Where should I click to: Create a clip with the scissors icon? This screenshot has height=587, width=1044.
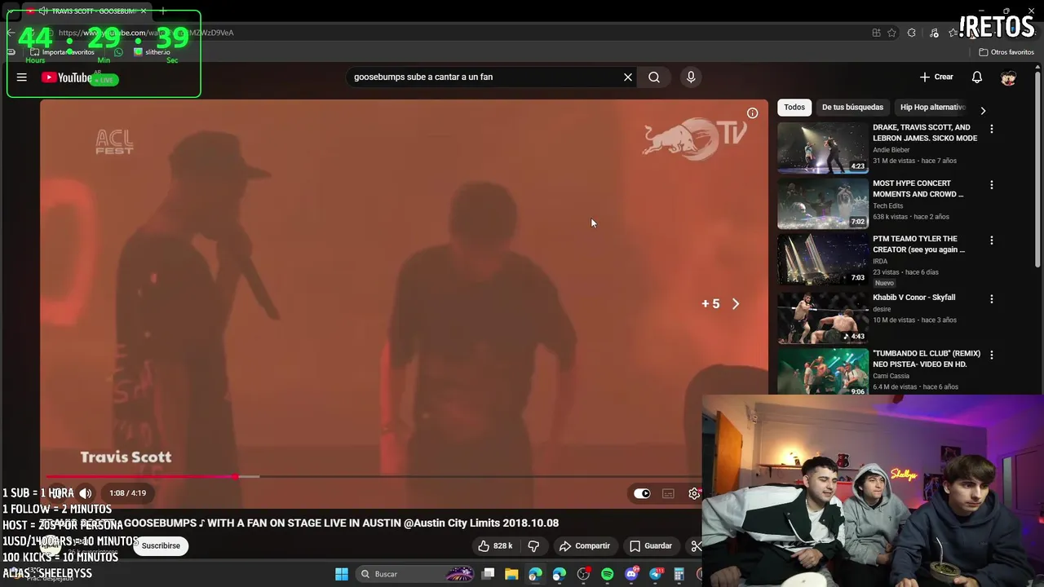(696, 546)
